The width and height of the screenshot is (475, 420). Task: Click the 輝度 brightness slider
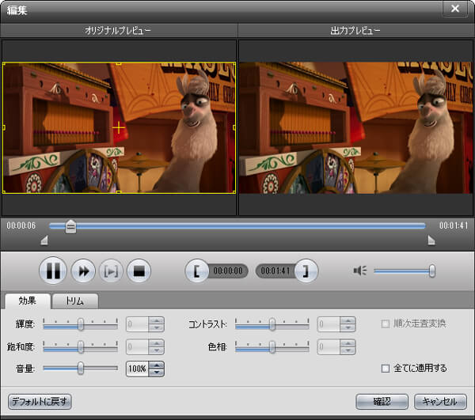(x=80, y=324)
